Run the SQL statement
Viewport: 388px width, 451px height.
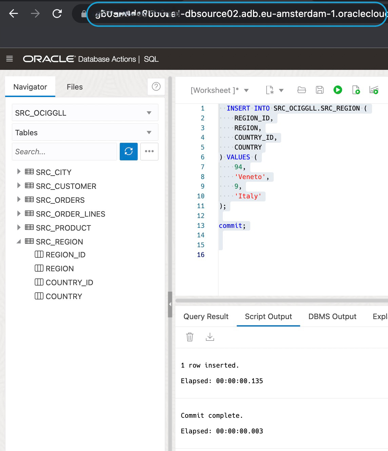click(338, 90)
